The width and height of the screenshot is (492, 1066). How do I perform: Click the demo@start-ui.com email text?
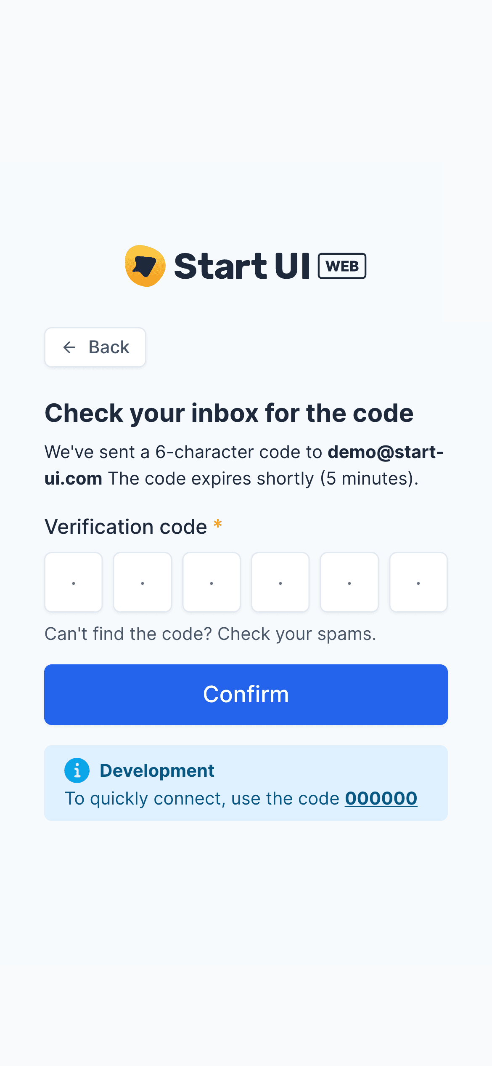(385, 452)
